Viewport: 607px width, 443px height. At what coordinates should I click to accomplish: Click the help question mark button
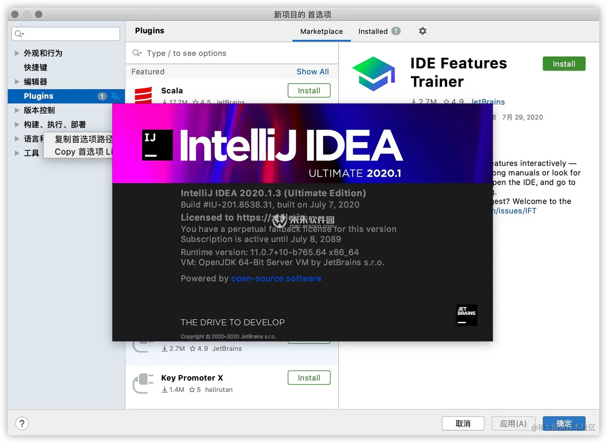pos(22,423)
